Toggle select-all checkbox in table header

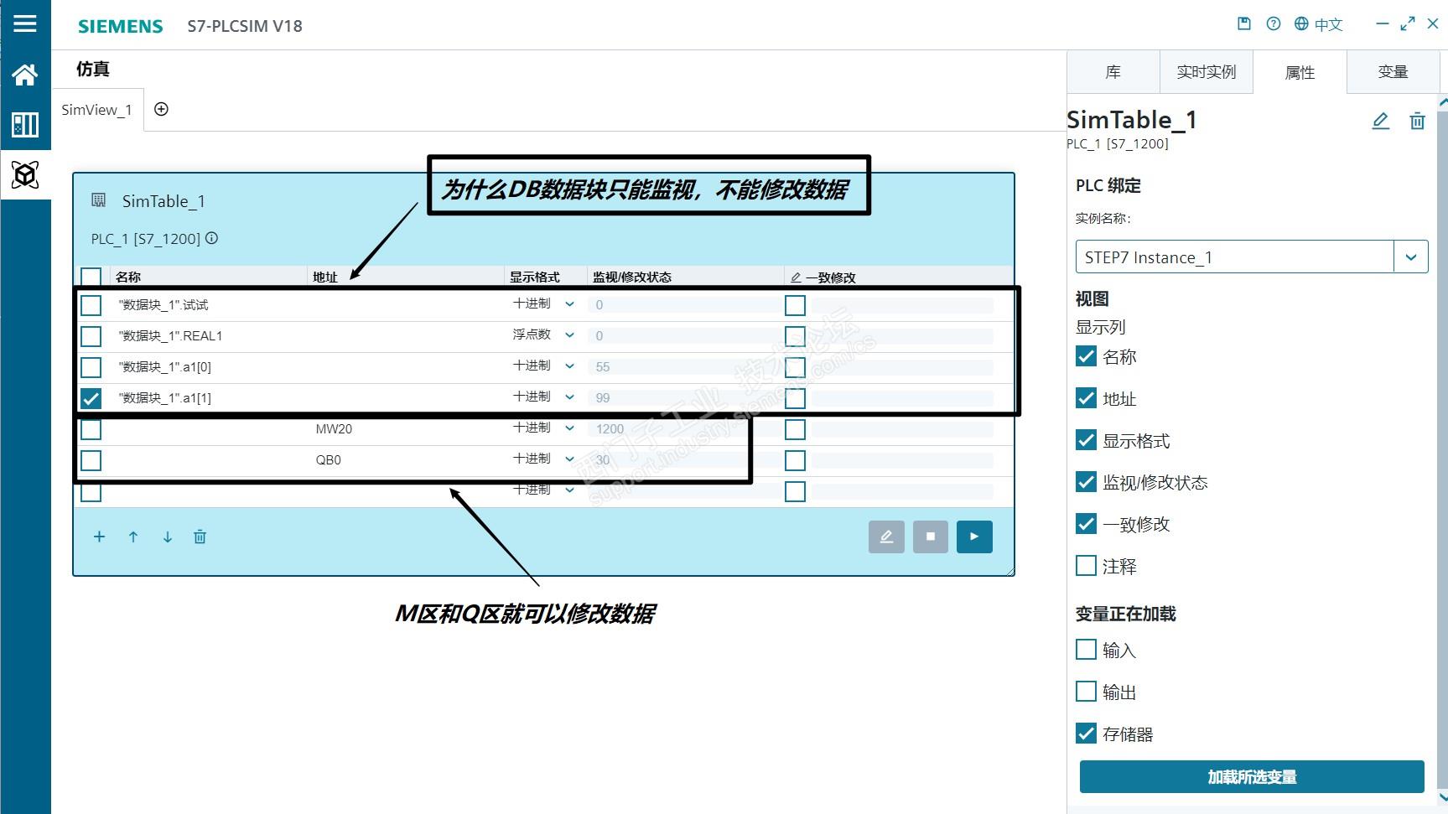[x=91, y=277]
